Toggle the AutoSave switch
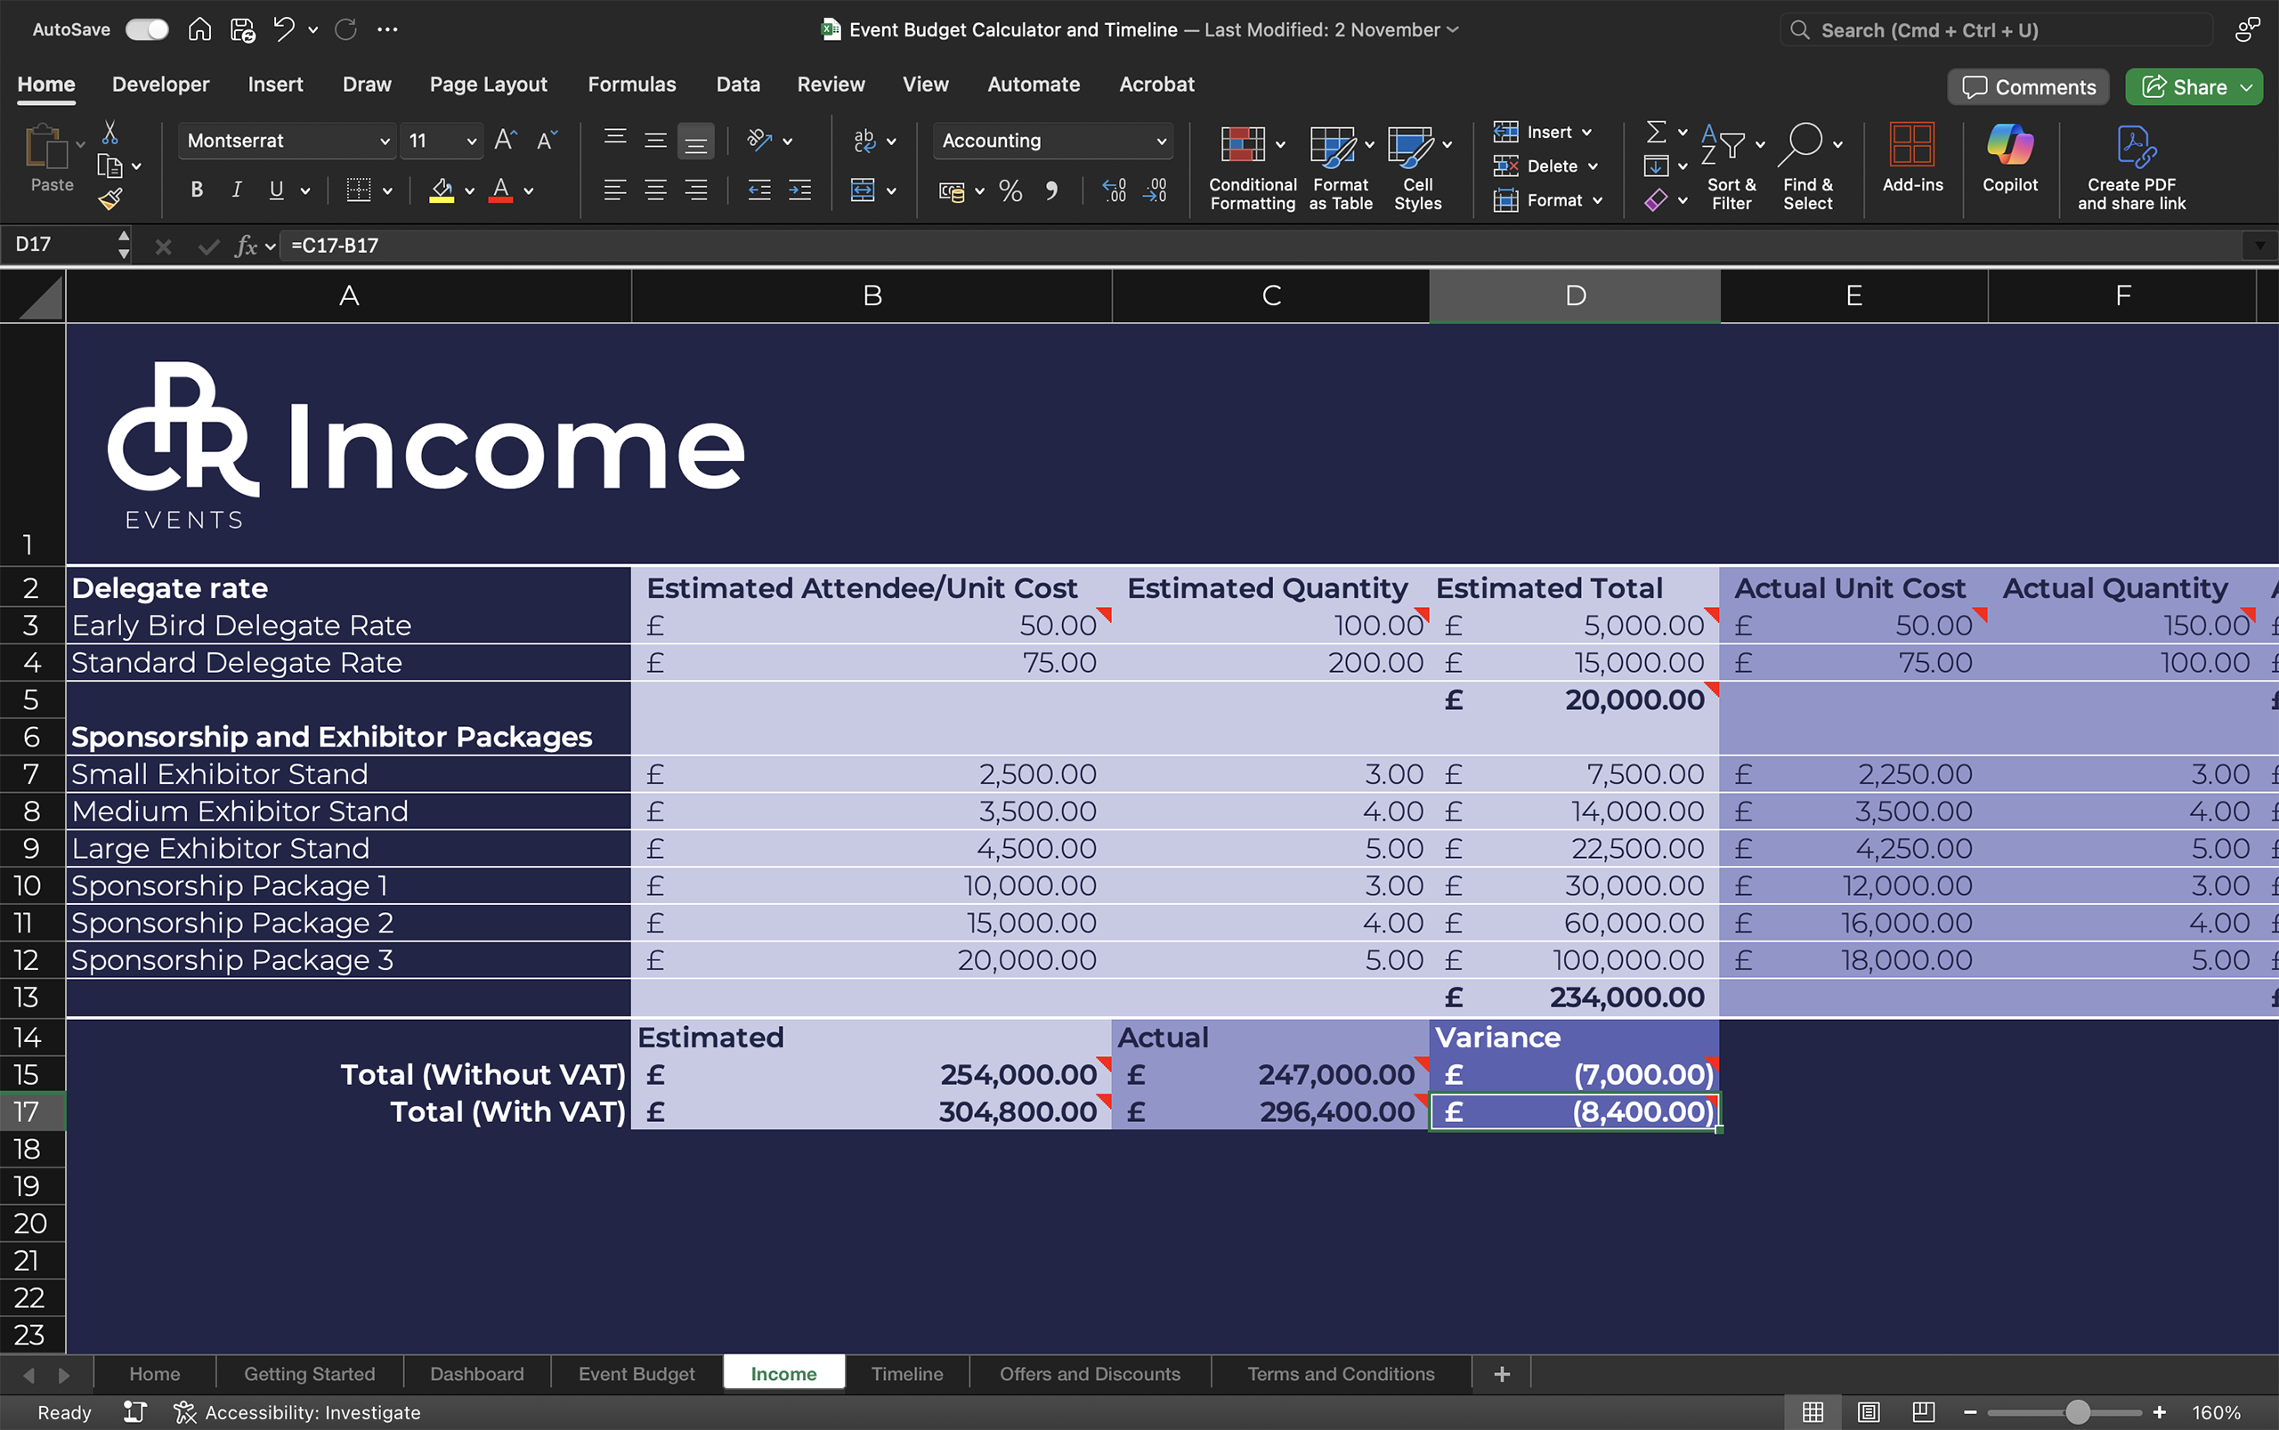The height and width of the screenshot is (1430, 2279). click(x=147, y=29)
